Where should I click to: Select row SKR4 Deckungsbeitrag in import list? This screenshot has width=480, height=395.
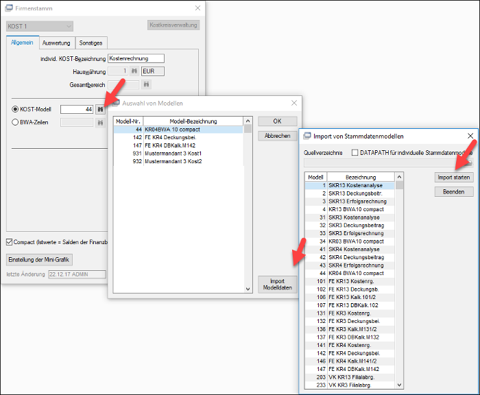pos(350,257)
